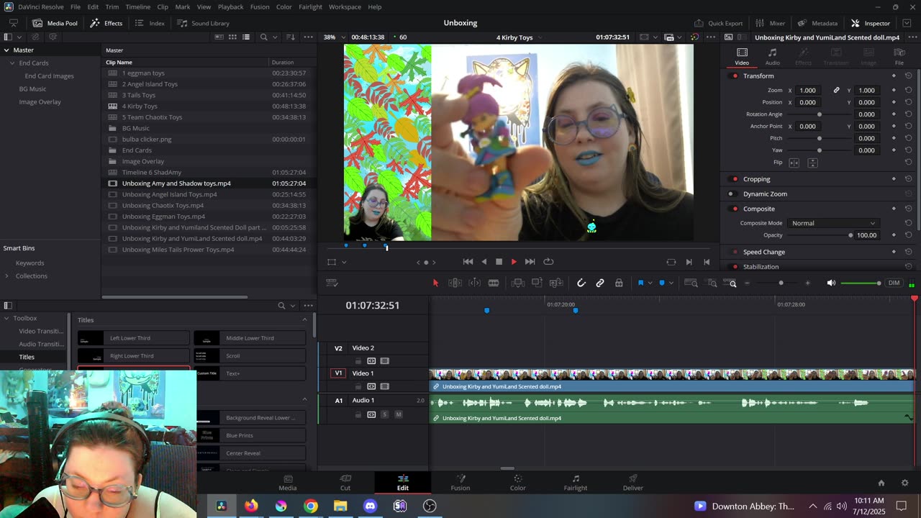
Task: Expand the Collections smart bin
Action: (x=6, y=276)
